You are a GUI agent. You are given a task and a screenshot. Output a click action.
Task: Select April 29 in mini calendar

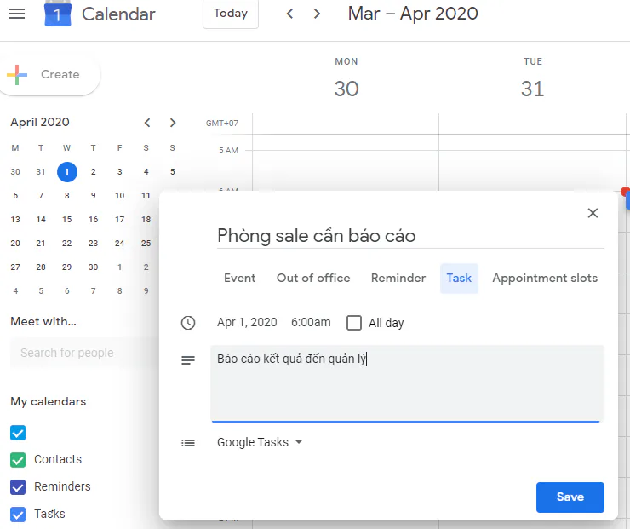(x=67, y=267)
